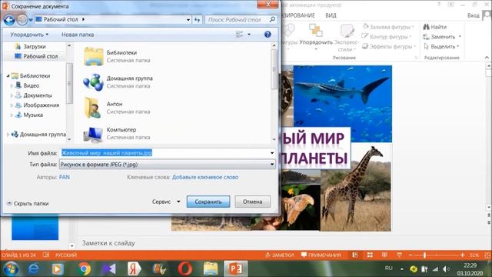This screenshot has height=277, width=492.
Task: Click the Отмена button
Action: click(252, 202)
